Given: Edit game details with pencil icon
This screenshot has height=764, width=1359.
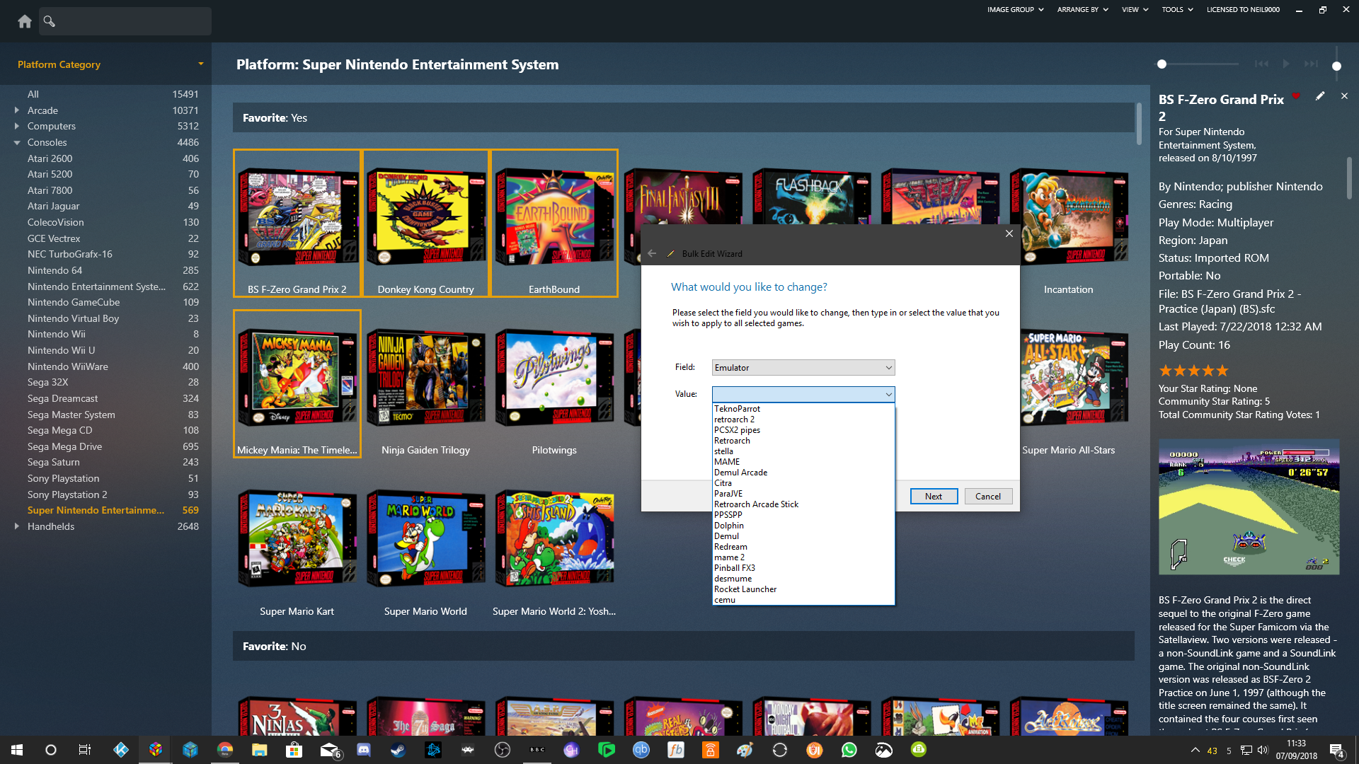Looking at the screenshot, I should pos(1320,96).
